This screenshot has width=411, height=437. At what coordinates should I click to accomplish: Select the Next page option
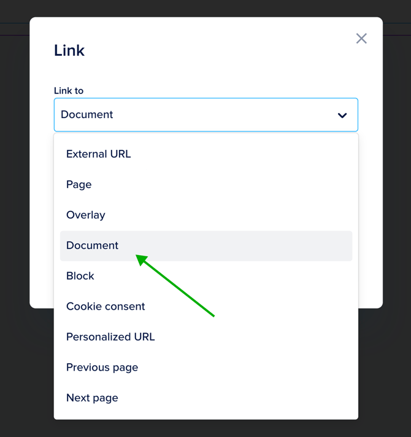[92, 398]
